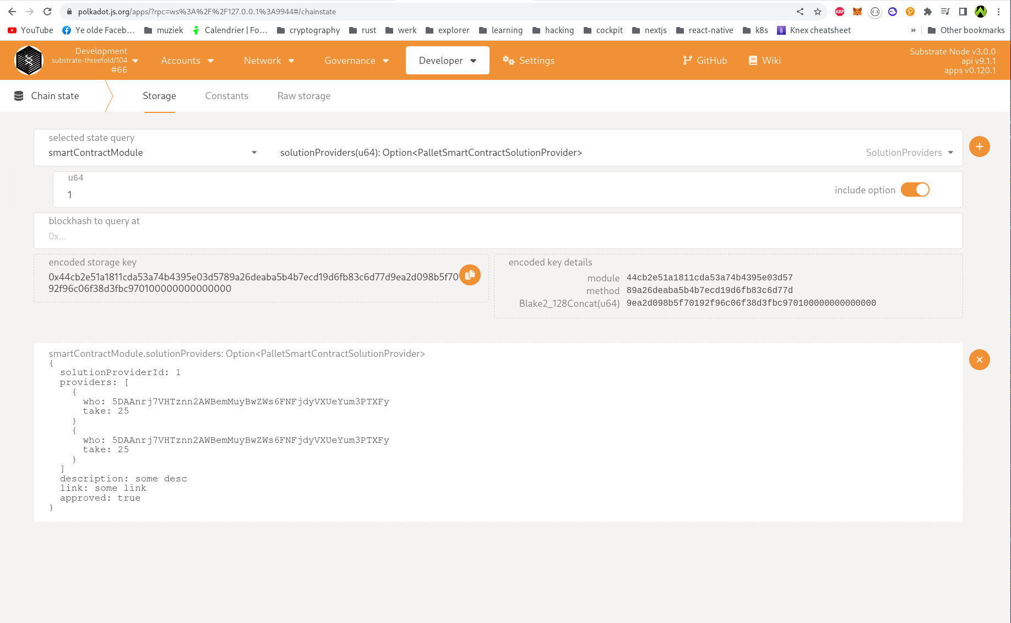Expand the Developer menu
This screenshot has height=623, width=1011.
(447, 61)
